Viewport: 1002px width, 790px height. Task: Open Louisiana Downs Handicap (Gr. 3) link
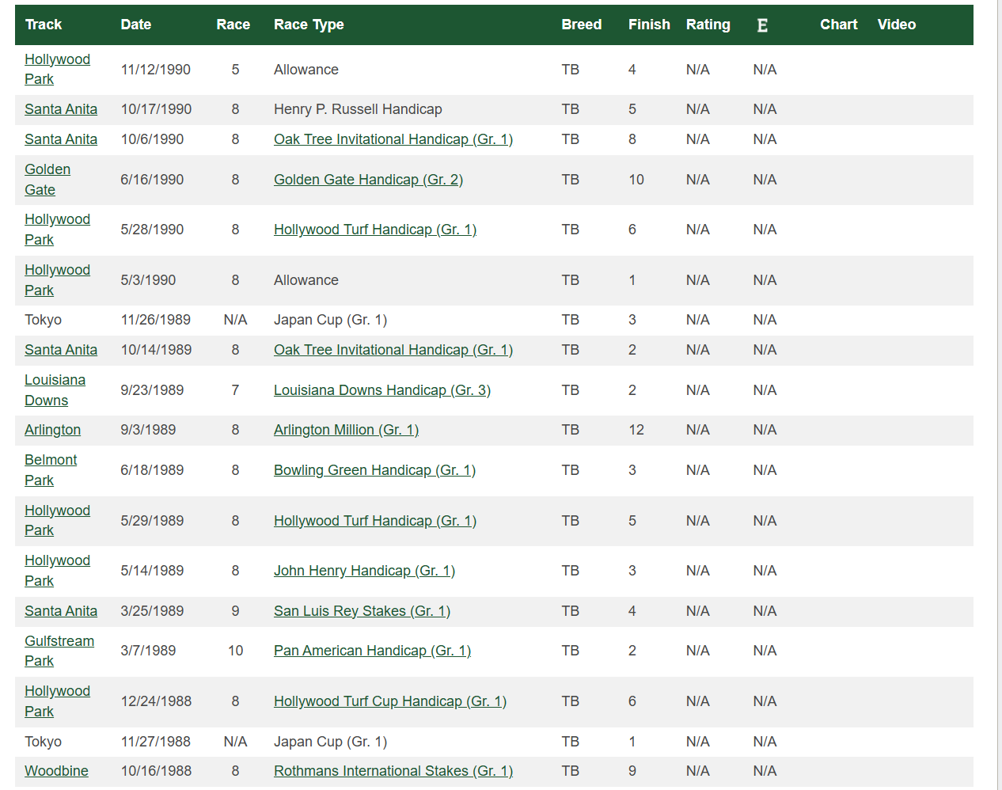[x=382, y=390]
